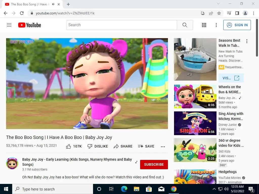Screen dimensions: 259x194
Task: Share the video via SHARE arrow
Action: 123,146
